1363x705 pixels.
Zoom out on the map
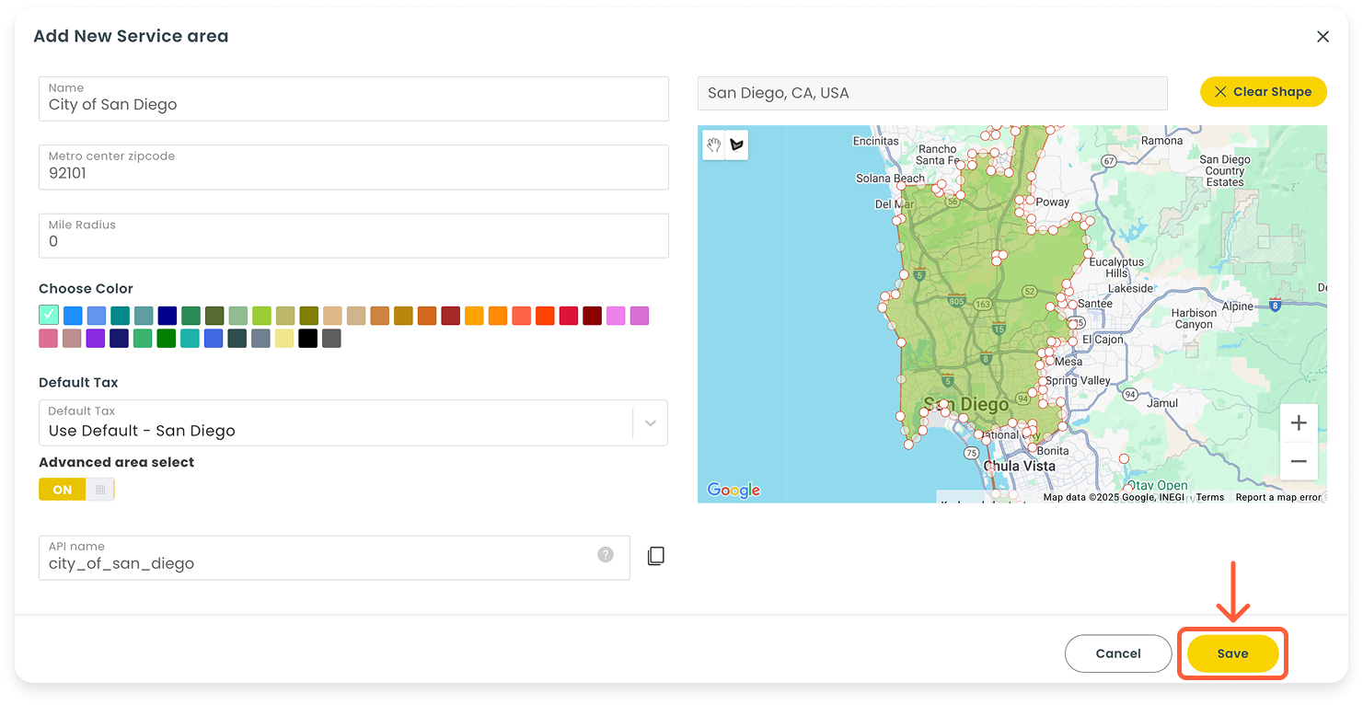tap(1298, 461)
